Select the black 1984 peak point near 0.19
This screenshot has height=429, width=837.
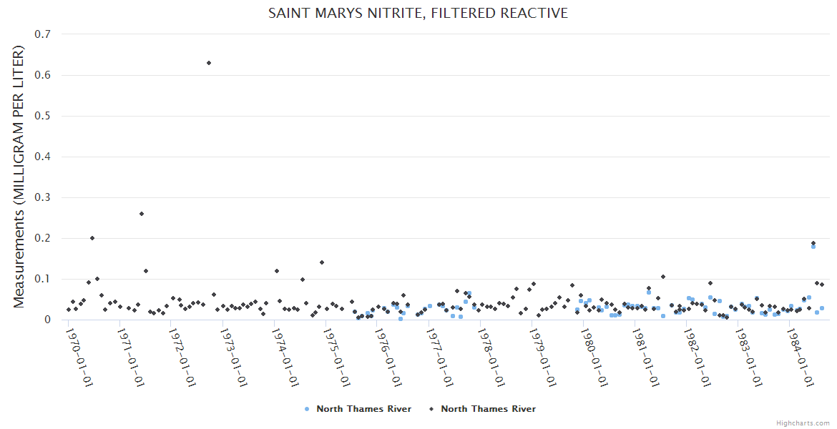[x=813, y=243]
